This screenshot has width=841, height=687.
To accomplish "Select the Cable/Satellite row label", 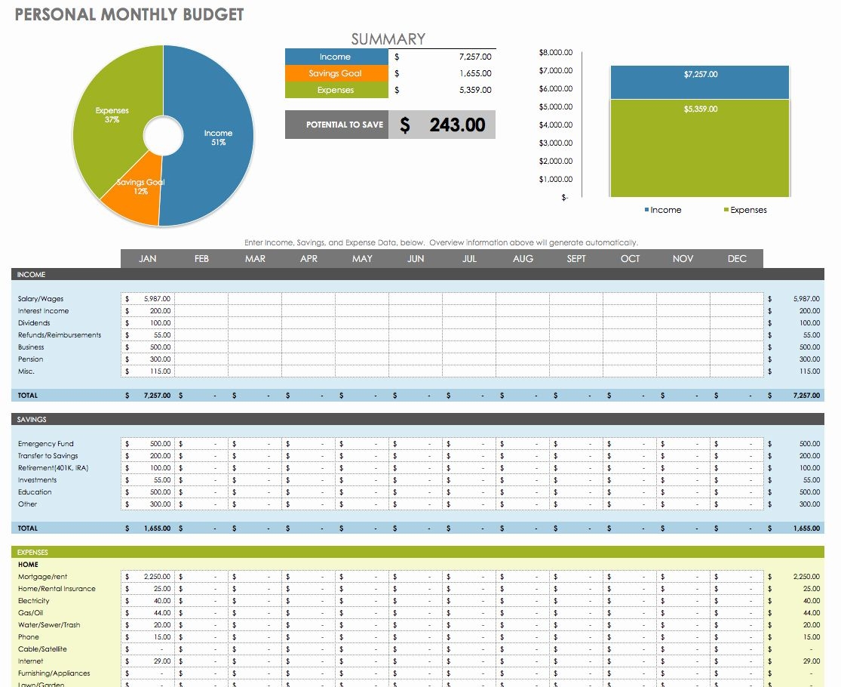I will coord(42,649).
